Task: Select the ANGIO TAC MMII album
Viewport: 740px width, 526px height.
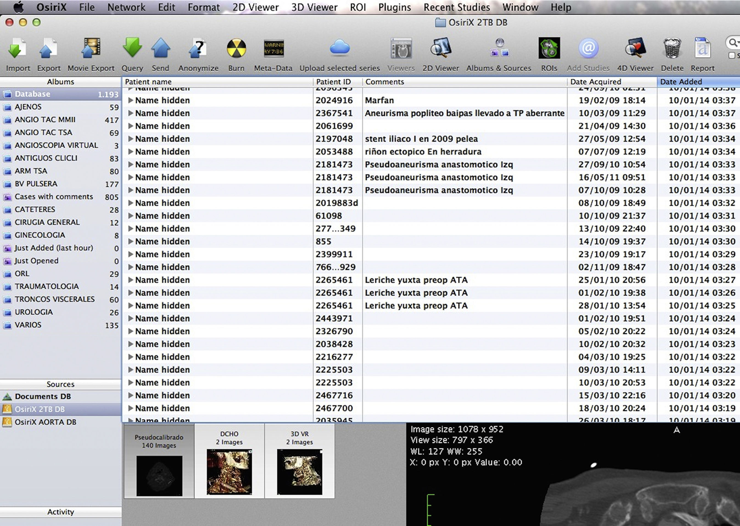Action: (45, 120)
